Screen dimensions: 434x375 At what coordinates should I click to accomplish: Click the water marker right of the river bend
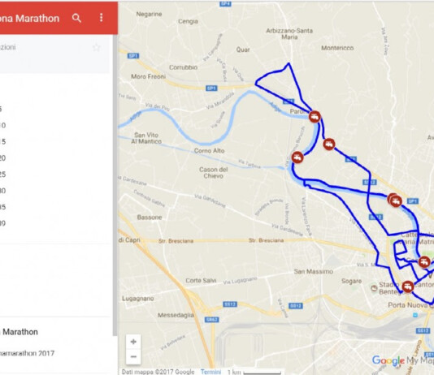(329, 144)
